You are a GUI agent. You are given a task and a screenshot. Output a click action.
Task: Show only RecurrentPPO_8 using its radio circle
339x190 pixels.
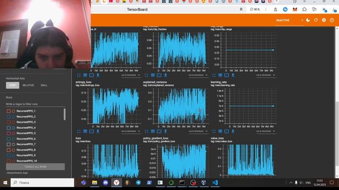click(x=13, y=150)
